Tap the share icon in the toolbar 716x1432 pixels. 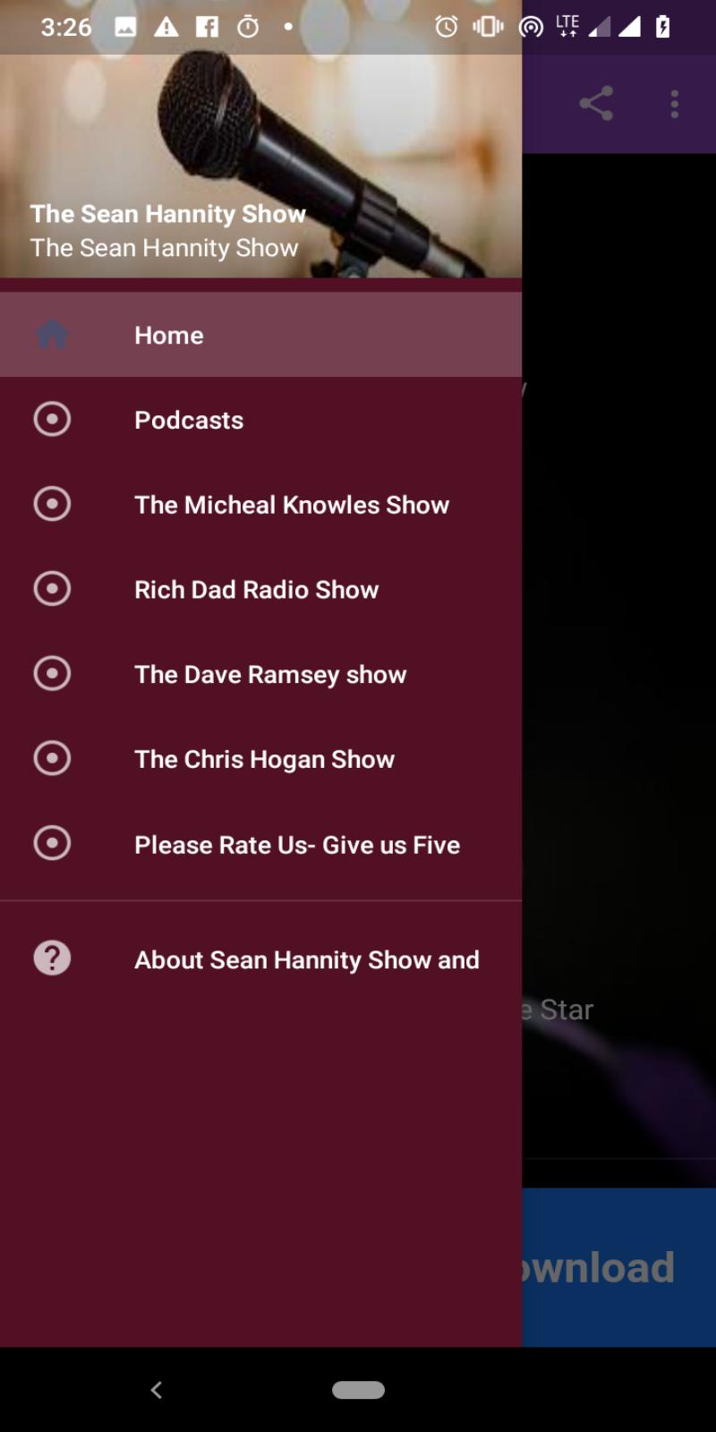point(596,104)
